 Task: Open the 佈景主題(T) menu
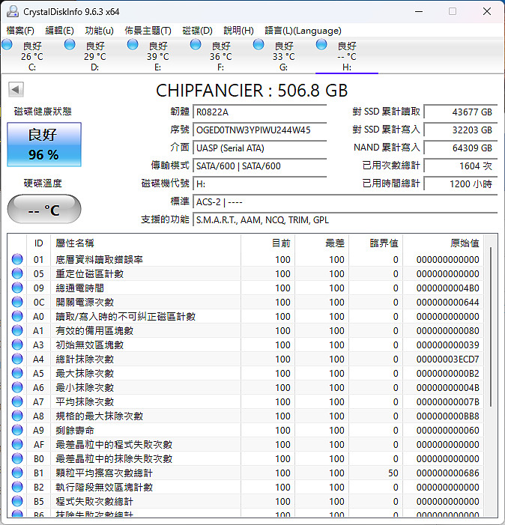pos(148,31)
